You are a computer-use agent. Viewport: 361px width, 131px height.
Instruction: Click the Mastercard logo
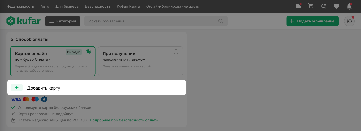point(26,99)
